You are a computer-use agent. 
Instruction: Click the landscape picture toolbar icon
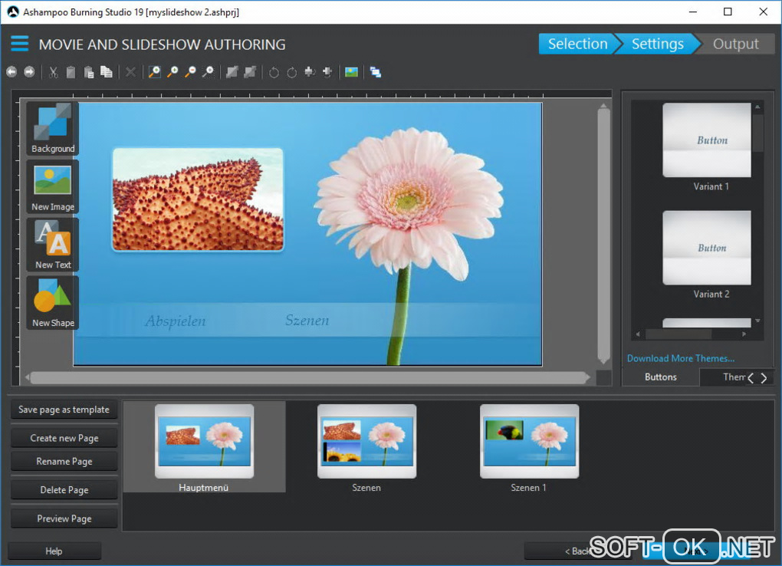352,72
